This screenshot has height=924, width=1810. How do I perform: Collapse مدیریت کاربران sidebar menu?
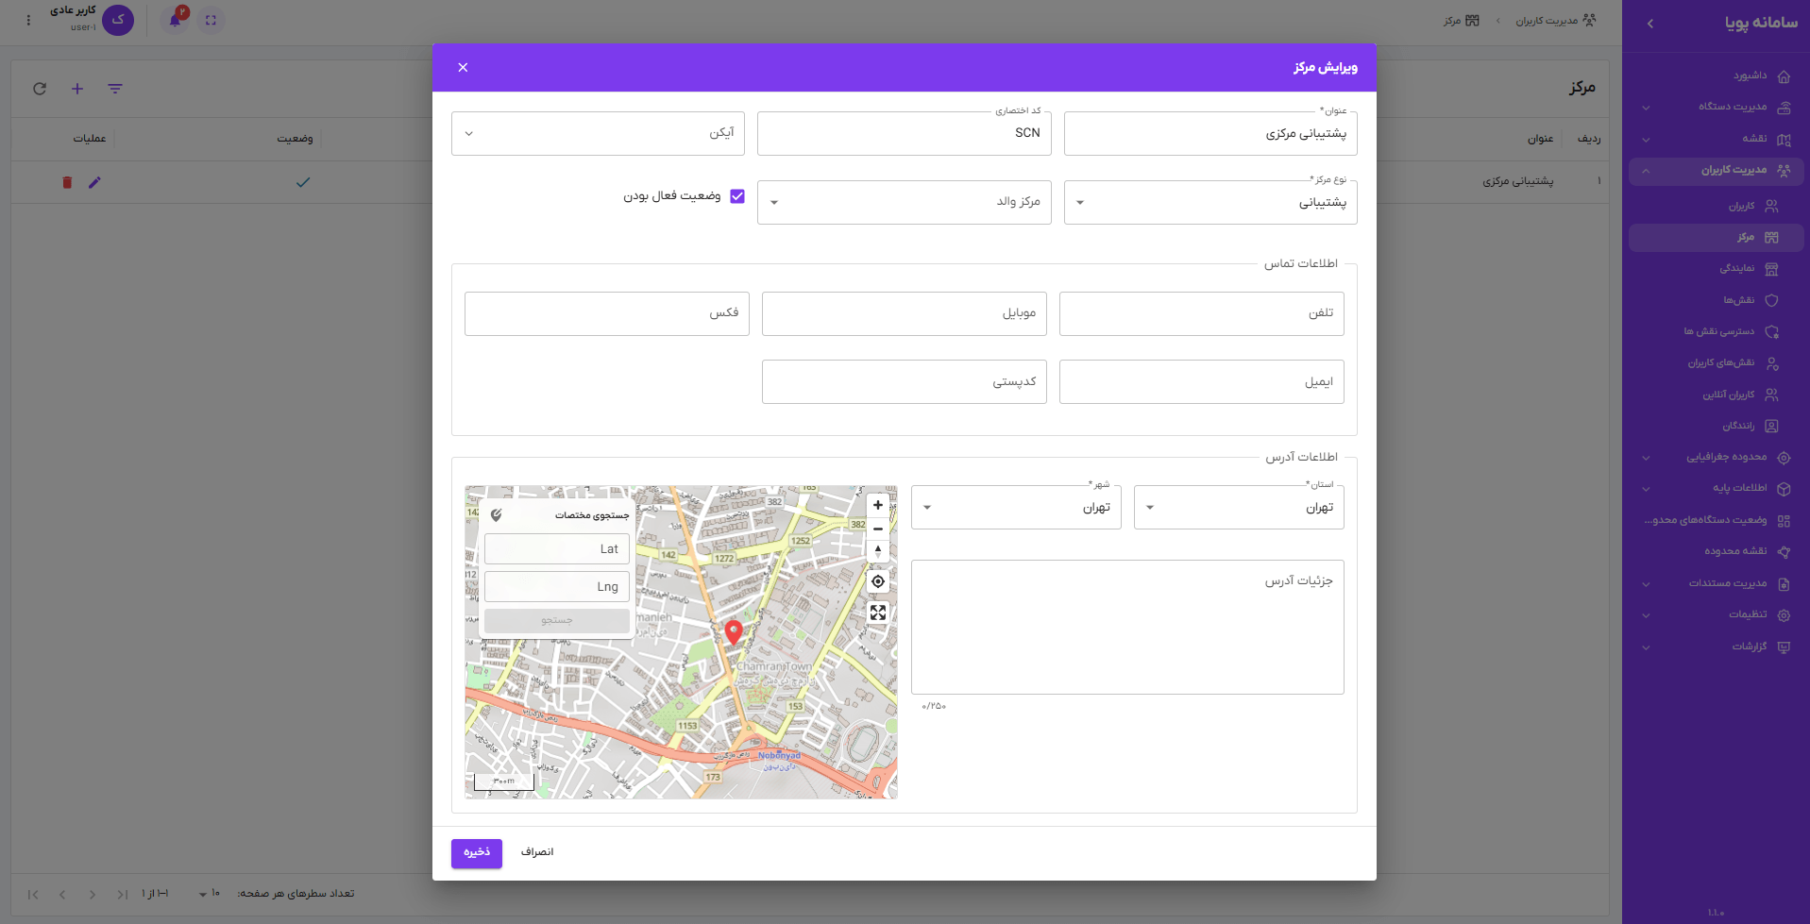pyautogui.click(x=1716, y=171)
